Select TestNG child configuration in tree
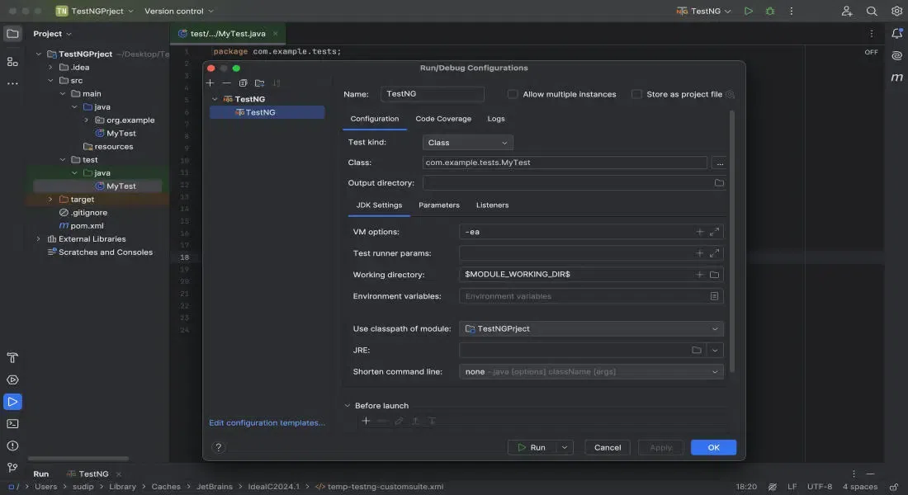 (267, 112)
